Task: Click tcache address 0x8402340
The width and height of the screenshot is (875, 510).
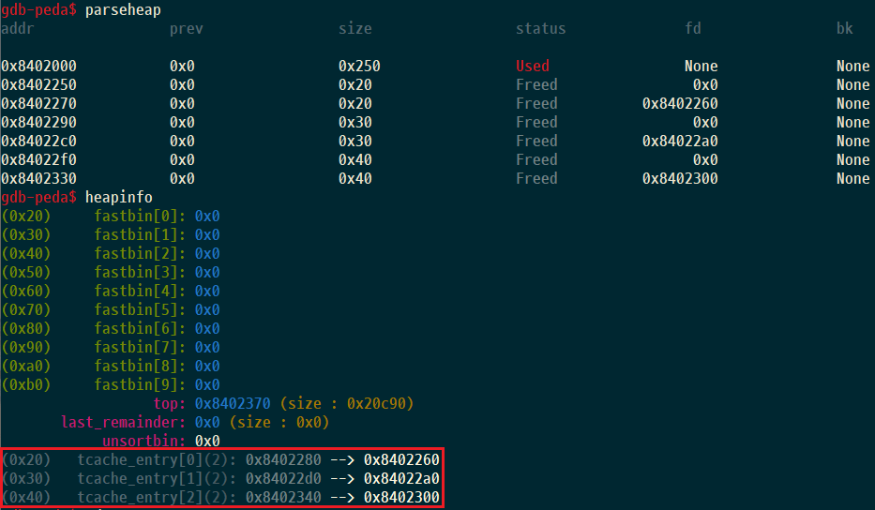Action: point(283,498)
